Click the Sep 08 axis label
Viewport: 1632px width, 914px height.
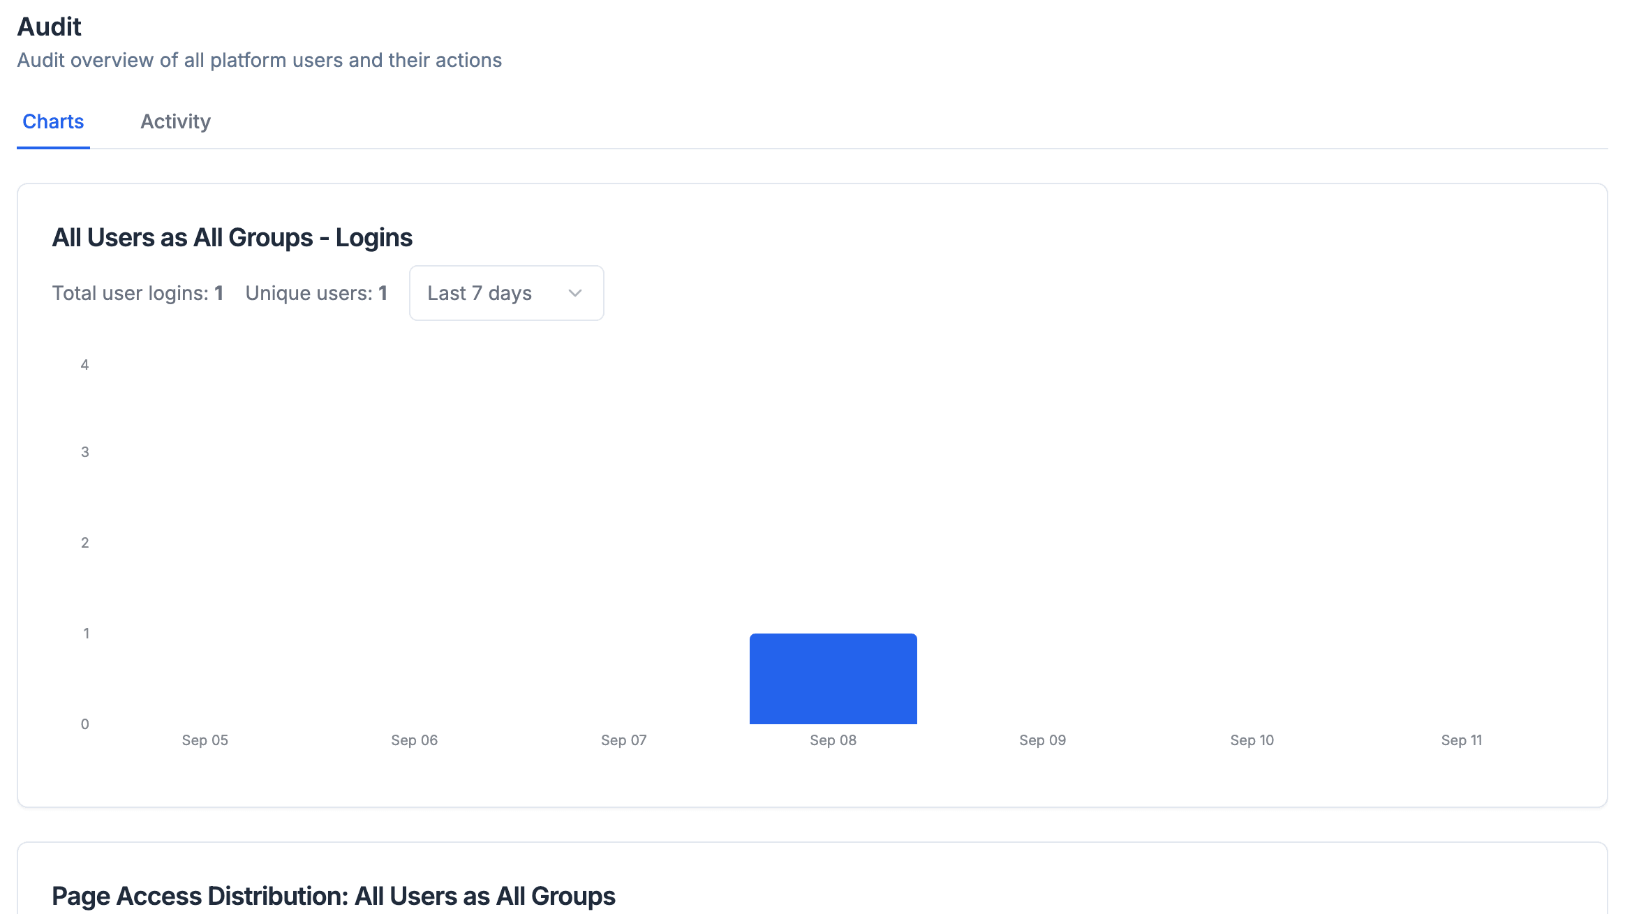click(833, 740)
